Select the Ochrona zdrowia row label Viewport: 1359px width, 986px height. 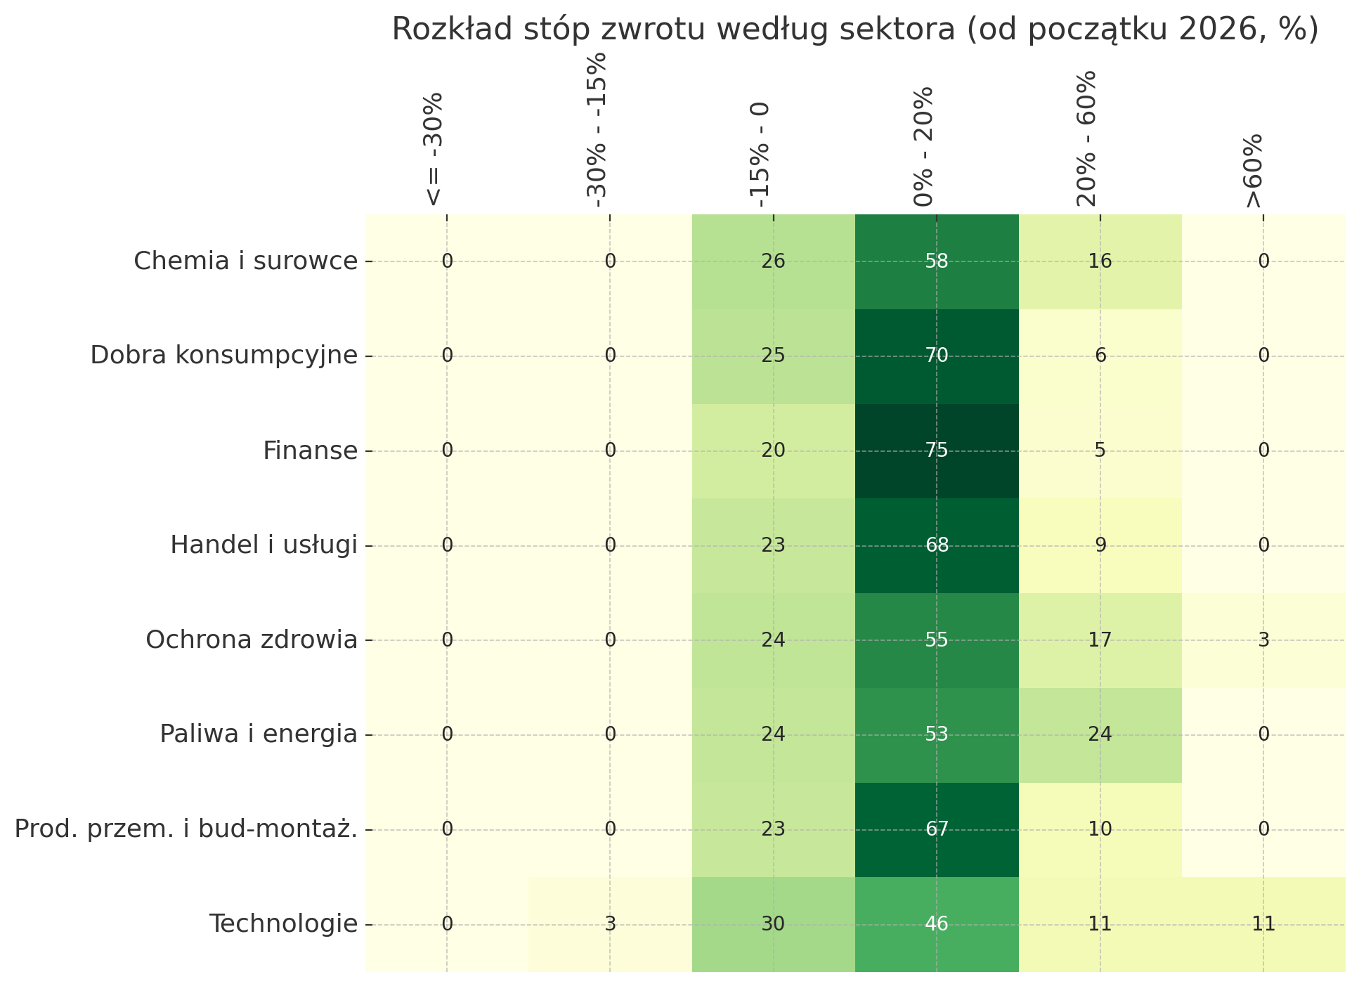[x=251, y=640]
